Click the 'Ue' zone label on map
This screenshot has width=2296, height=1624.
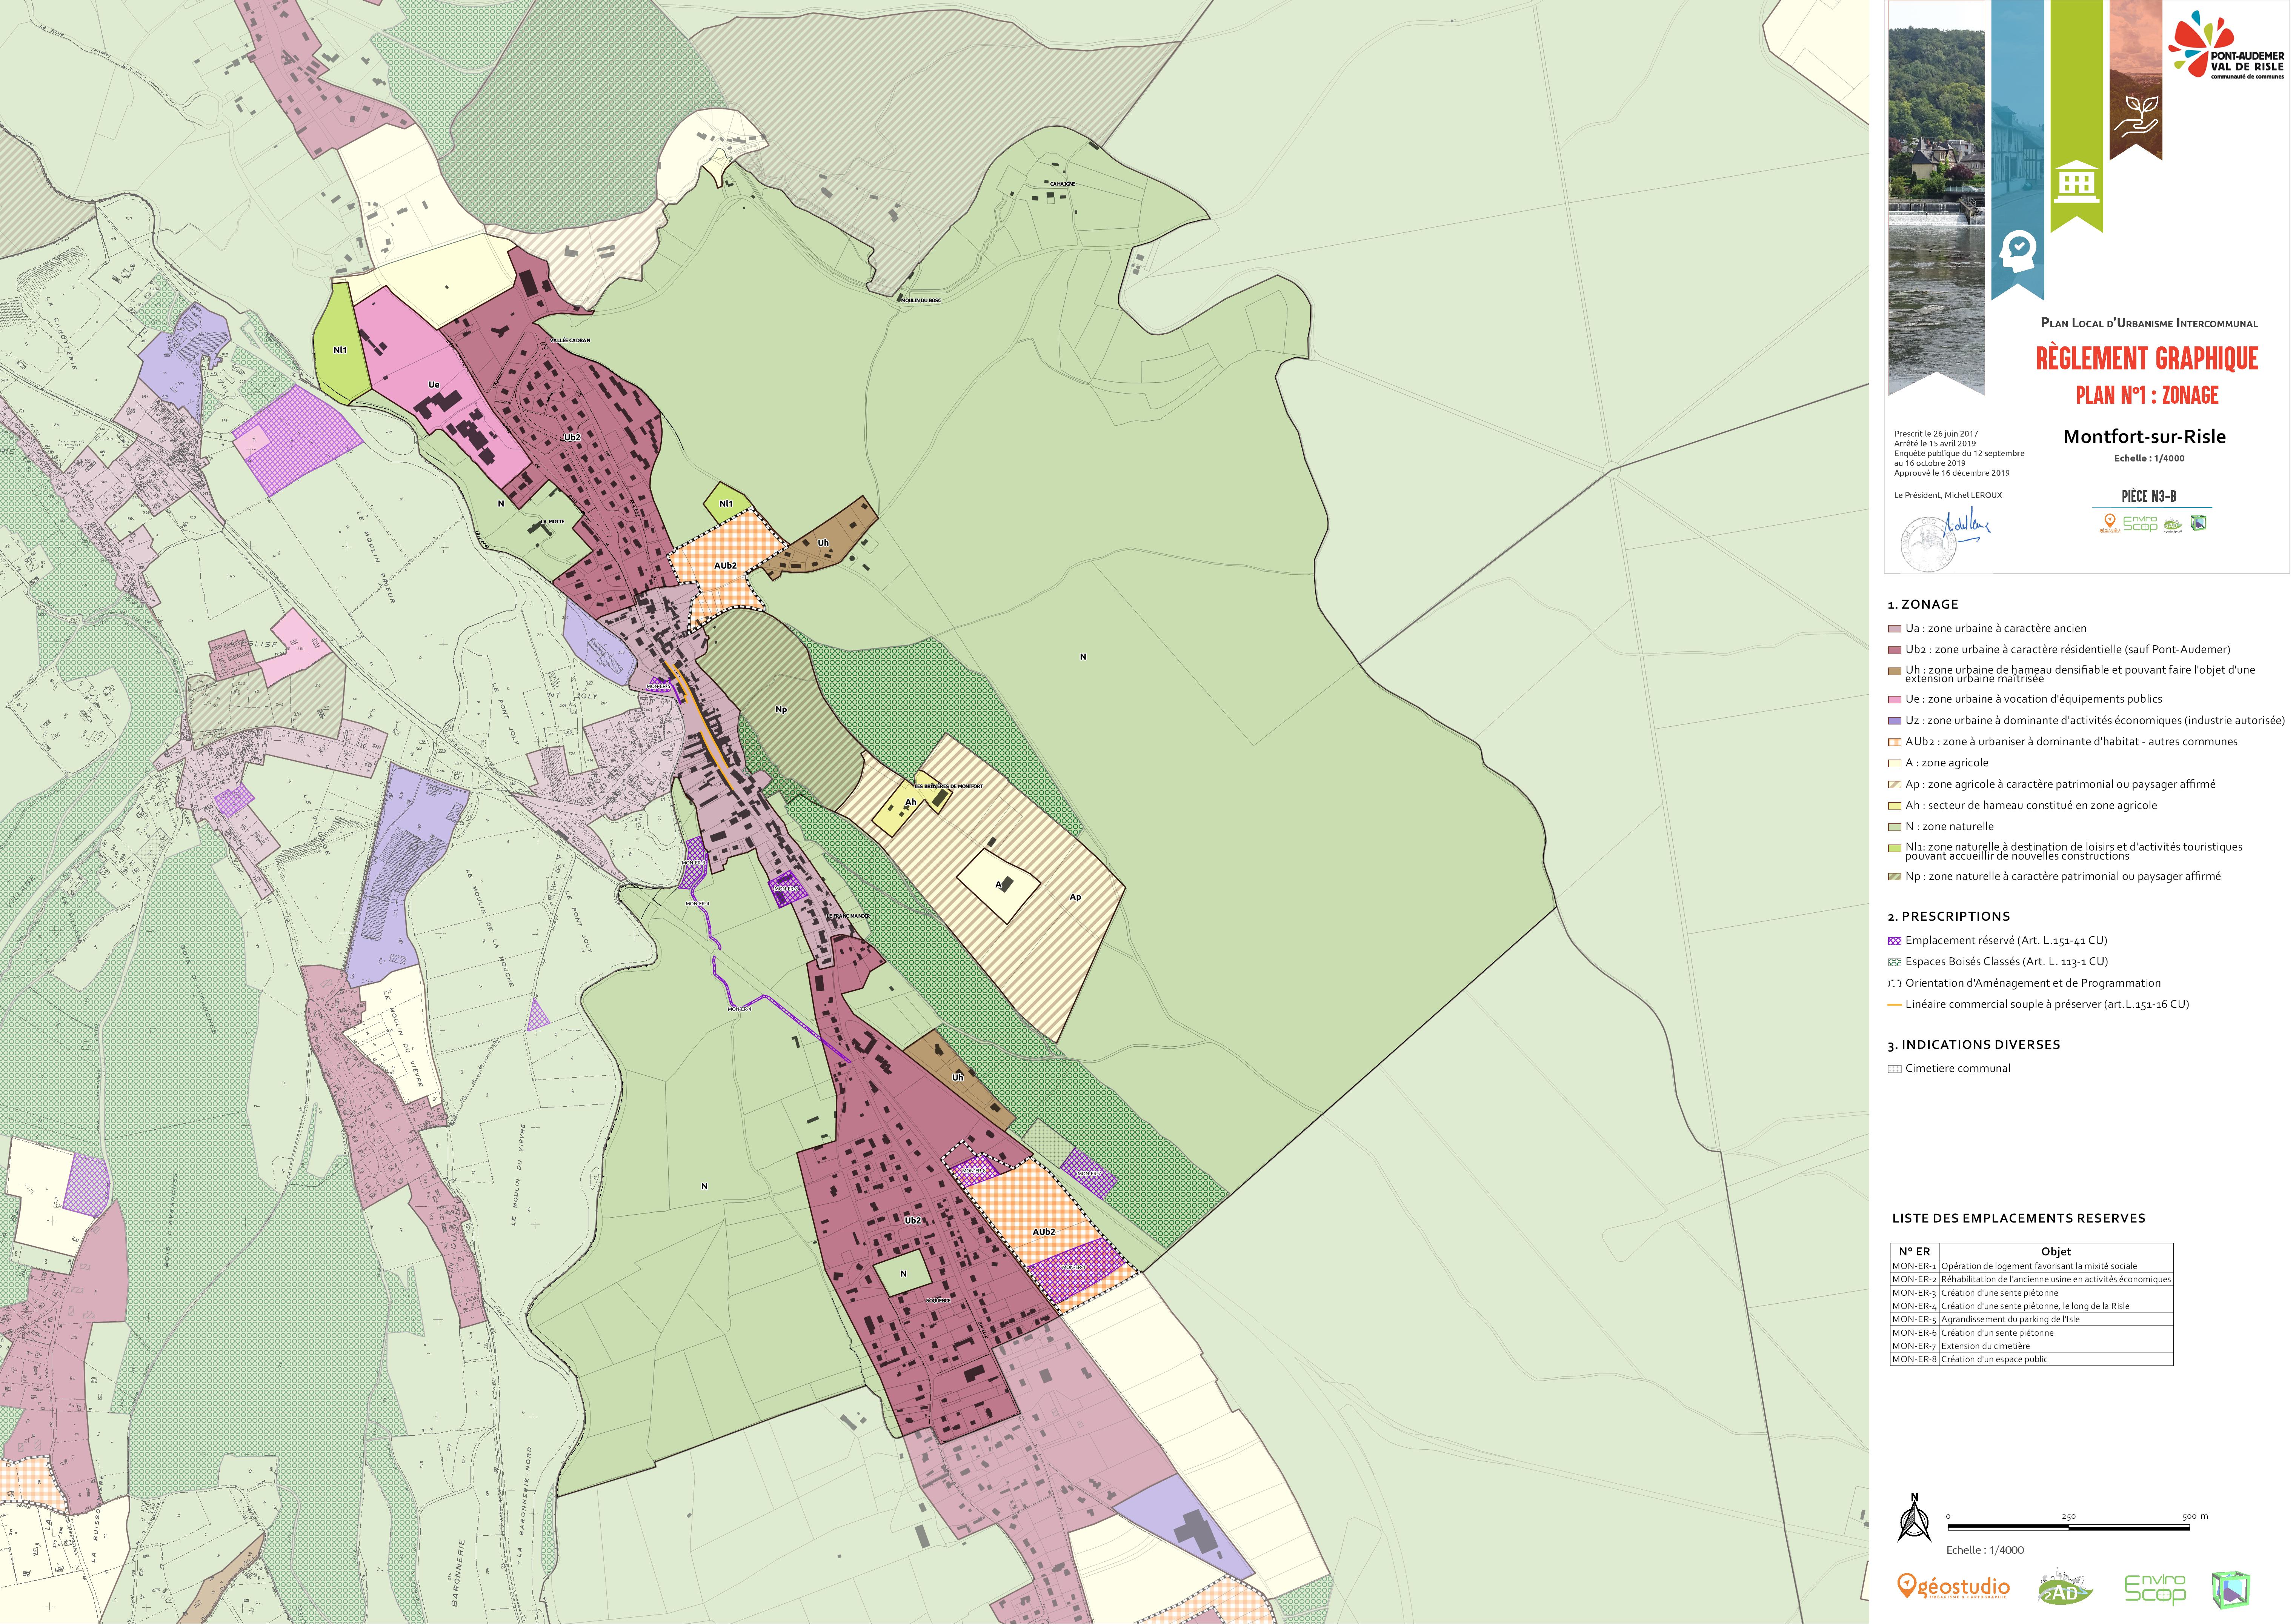point(433,385)
